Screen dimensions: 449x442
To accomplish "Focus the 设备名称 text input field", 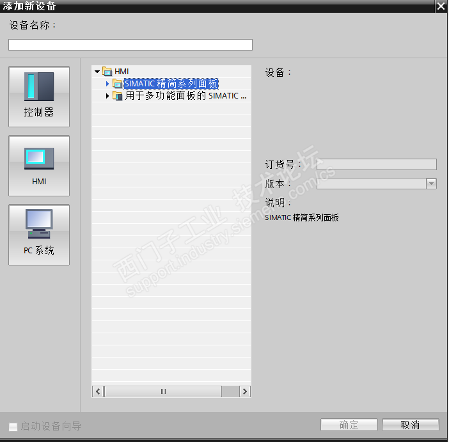I will point(130,45).
